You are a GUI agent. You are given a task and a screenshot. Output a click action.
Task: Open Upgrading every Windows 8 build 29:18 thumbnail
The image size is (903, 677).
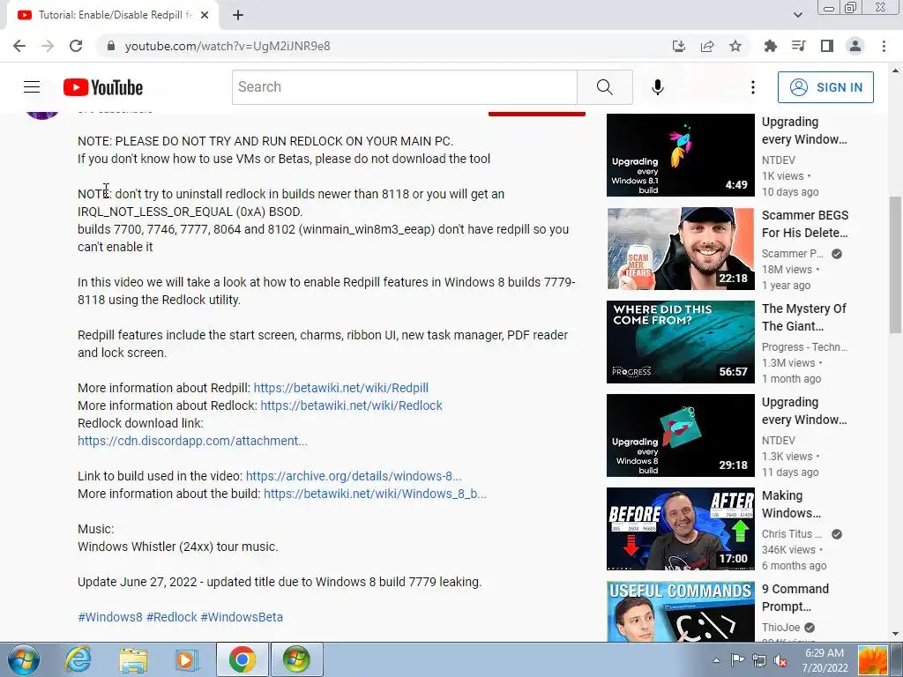point(680,435)
